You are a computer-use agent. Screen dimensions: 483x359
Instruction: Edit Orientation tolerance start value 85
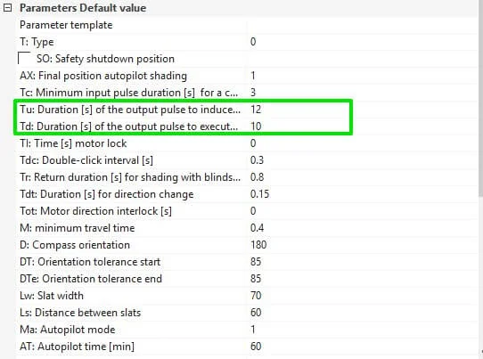tap(256, 262)
